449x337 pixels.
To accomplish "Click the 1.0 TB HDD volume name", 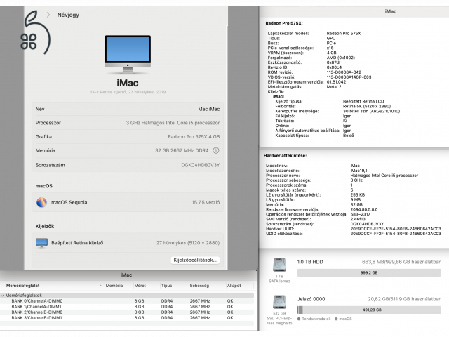I will click(x=310, y=262).
